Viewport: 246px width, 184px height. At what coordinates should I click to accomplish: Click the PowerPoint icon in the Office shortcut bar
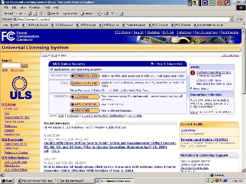220,3
